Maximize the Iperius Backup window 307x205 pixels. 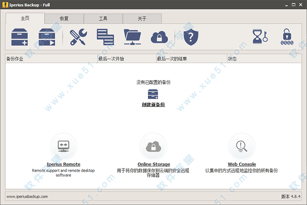[293, 5]
